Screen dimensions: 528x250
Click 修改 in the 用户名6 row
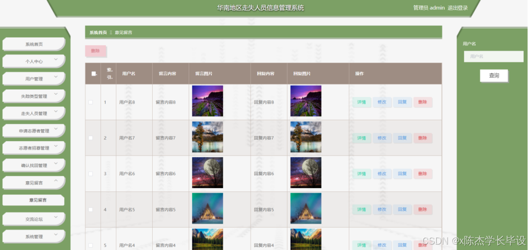pyautogui.click(x=382, y=174)
